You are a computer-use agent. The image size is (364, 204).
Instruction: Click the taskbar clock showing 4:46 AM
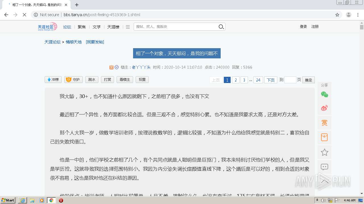click(349, 200)
